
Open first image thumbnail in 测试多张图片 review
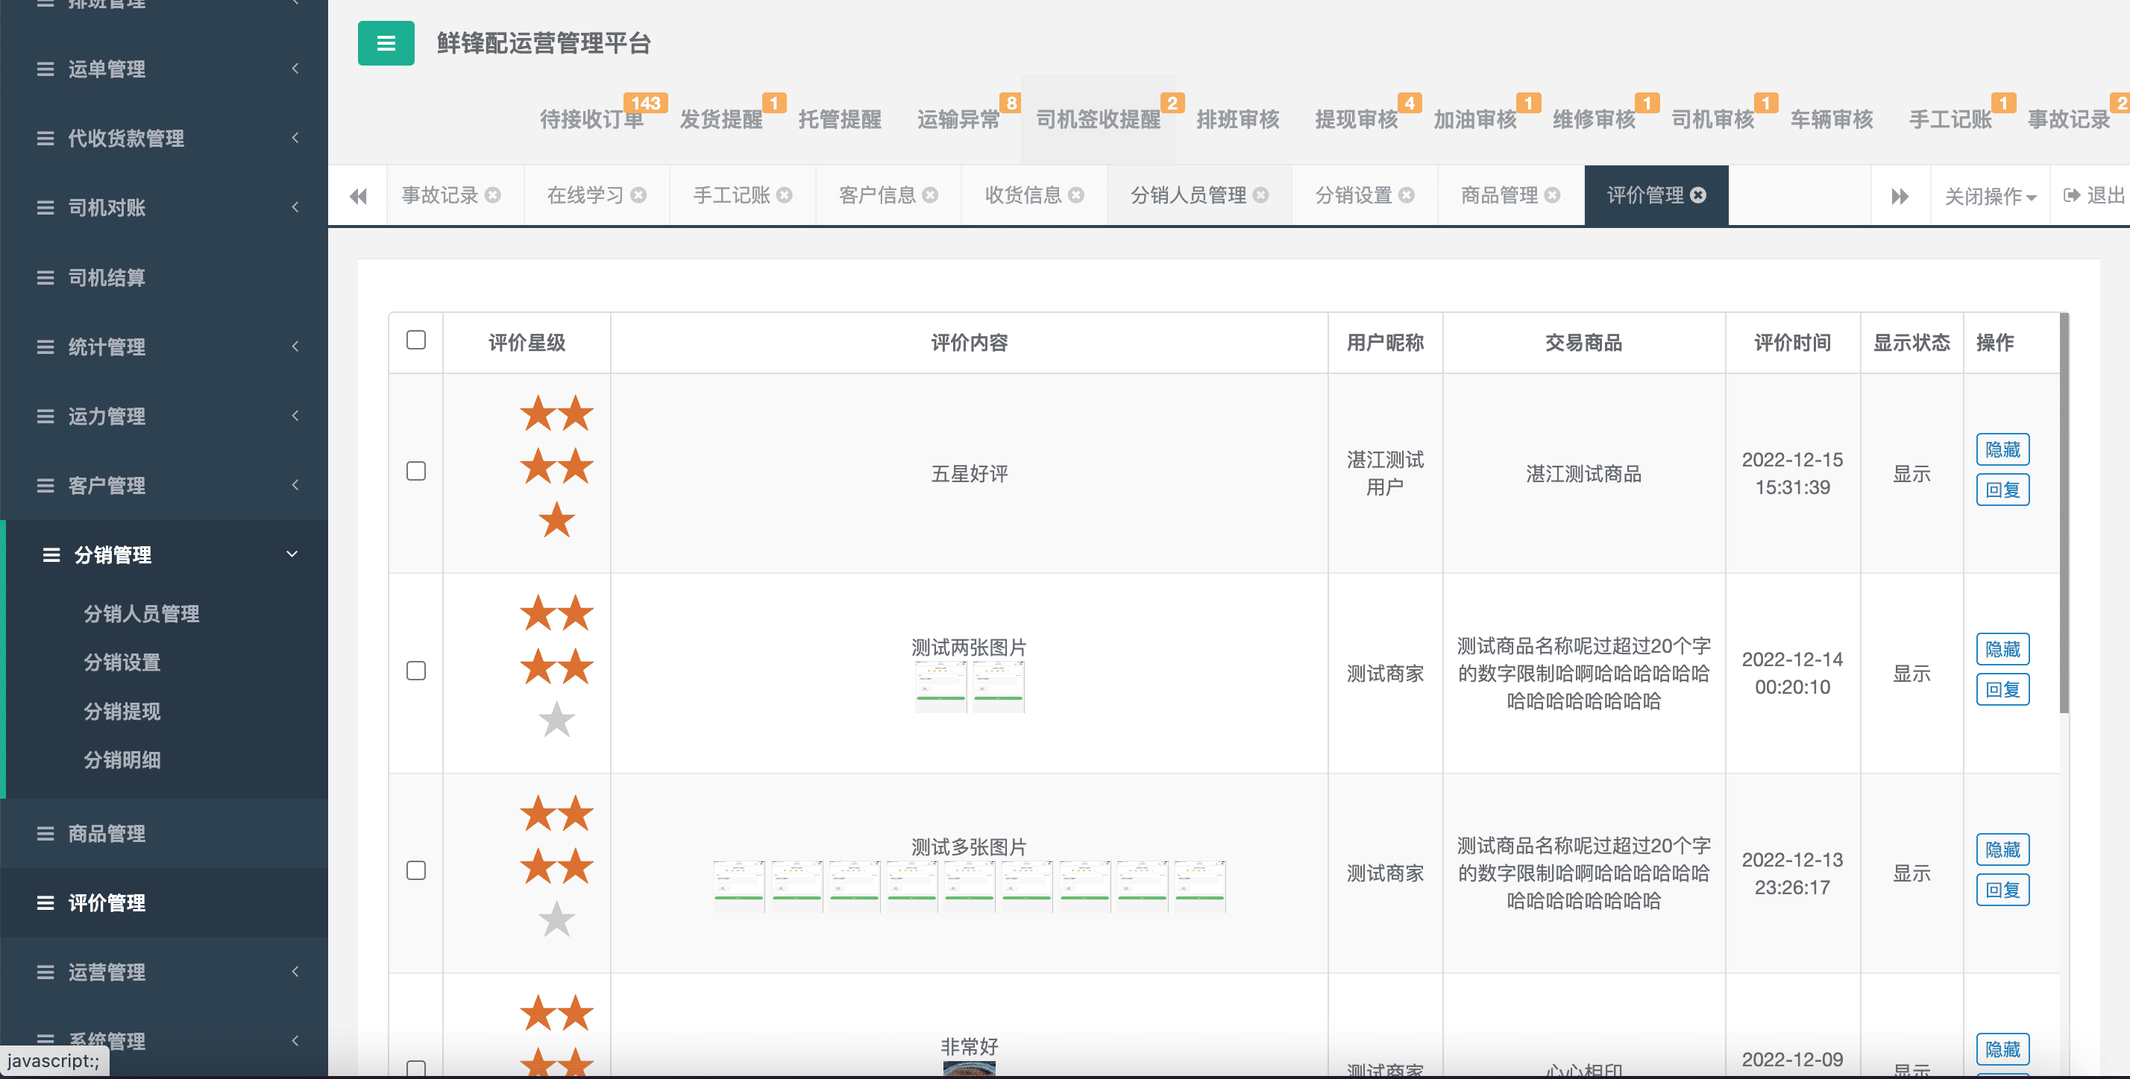[x=739, y=887]
